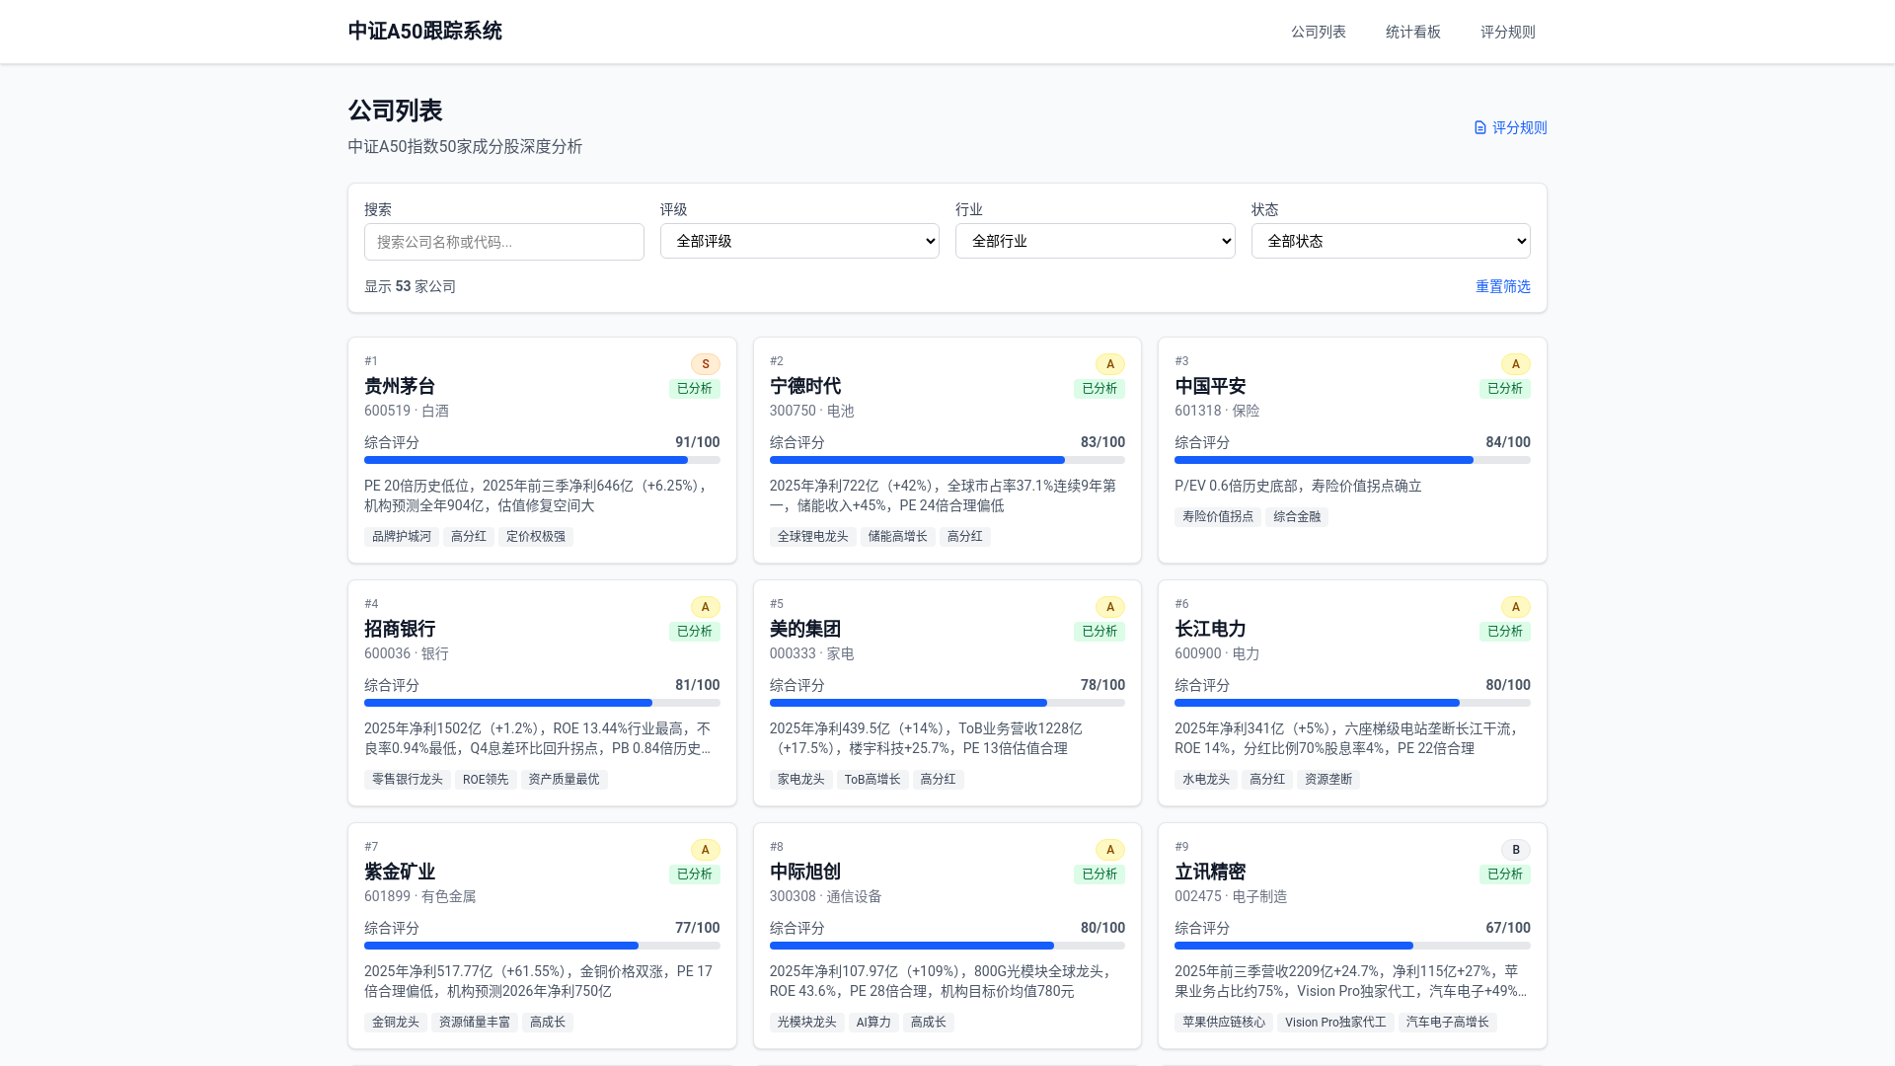Click the A rating badge on 美的集团
Image resolution: width=1895 pixels, height=1066 pixels.
1110,607
